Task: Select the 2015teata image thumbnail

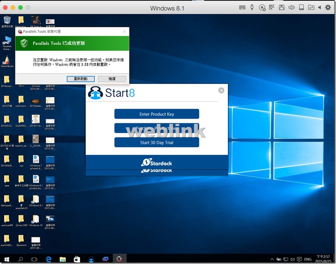Action: point(36,102)
